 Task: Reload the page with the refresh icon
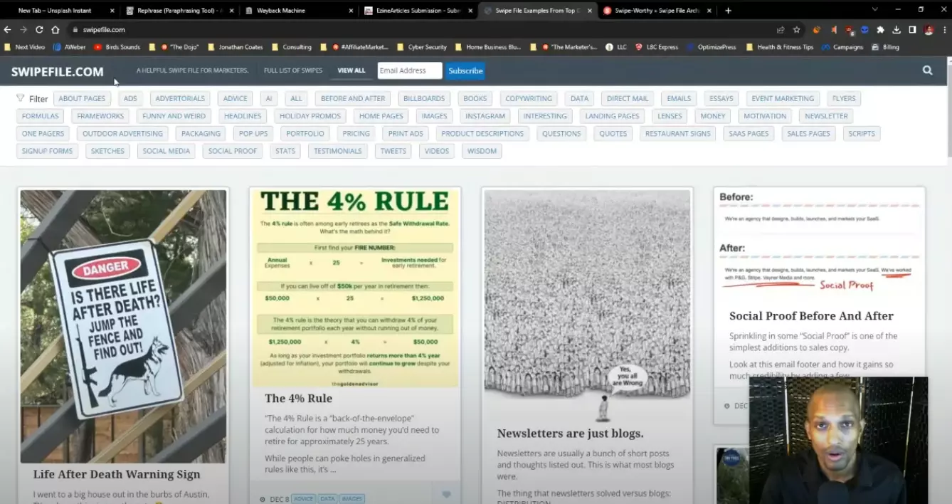coord(38,31)
